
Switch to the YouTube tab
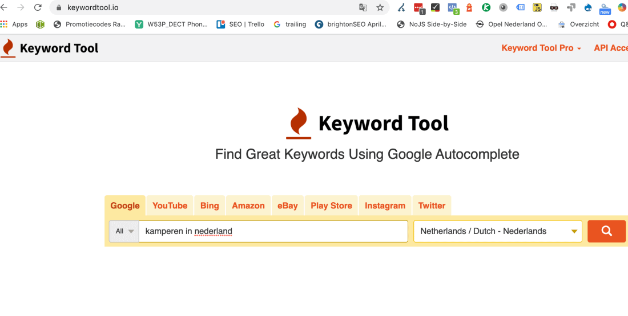[170, 206]
